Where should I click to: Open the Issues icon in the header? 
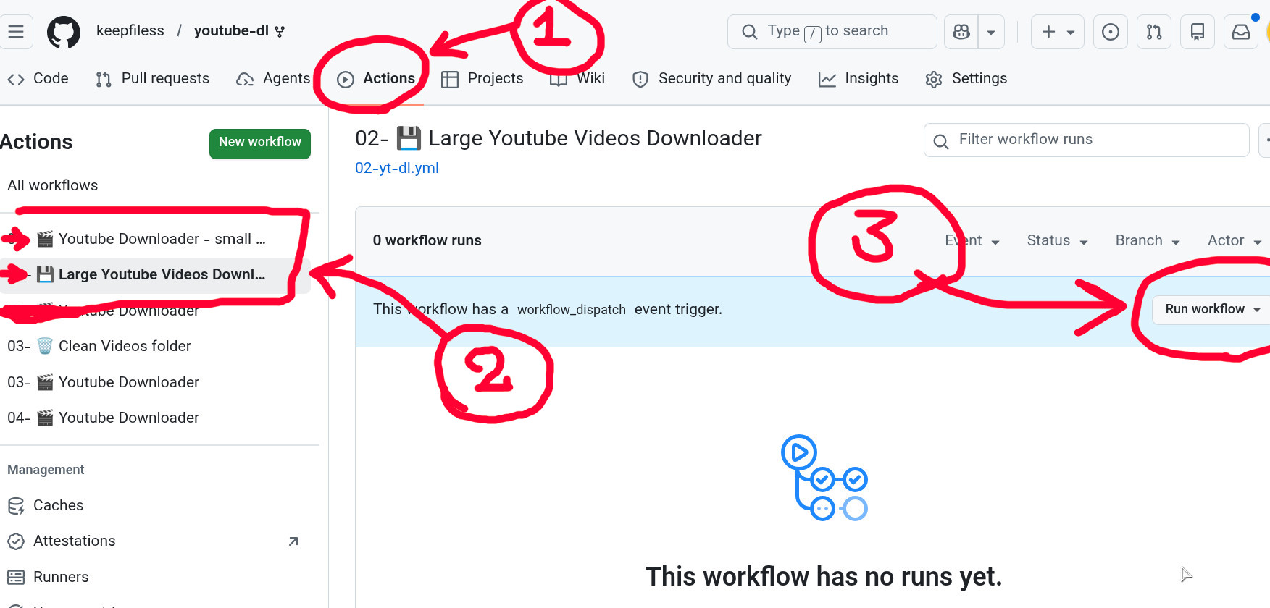point(1110,32)
